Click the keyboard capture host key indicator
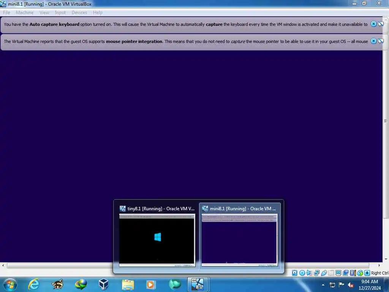Image resolution: width=389 pixels, height=292 pixels. pos(367,273)
